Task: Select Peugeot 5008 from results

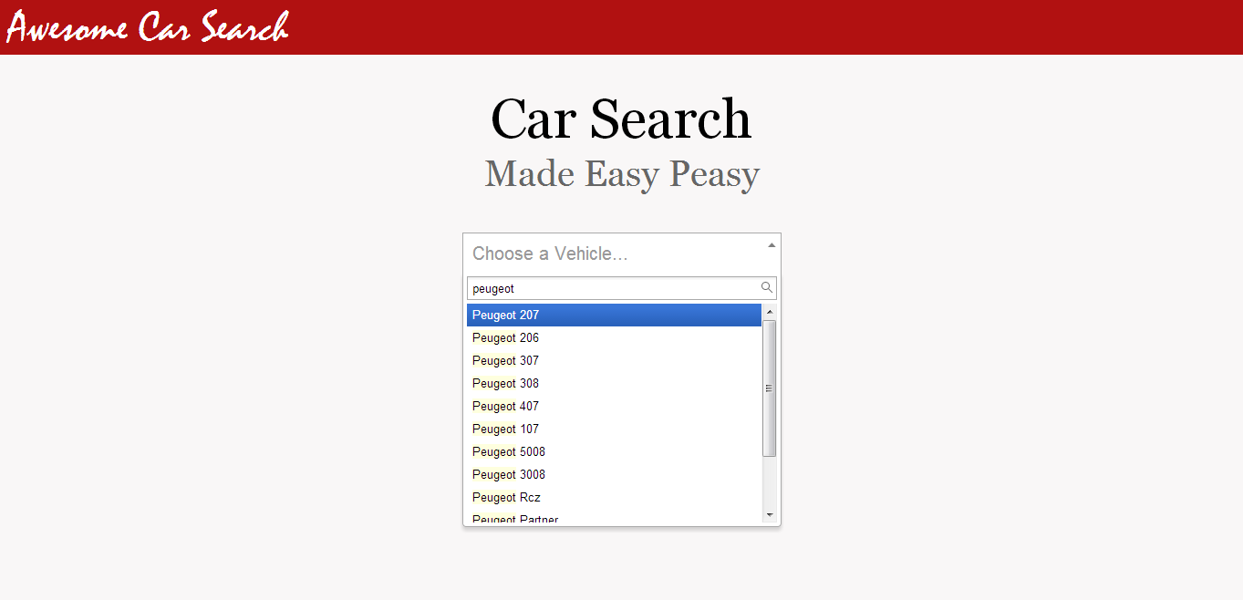Action: (x=614, y=452)
